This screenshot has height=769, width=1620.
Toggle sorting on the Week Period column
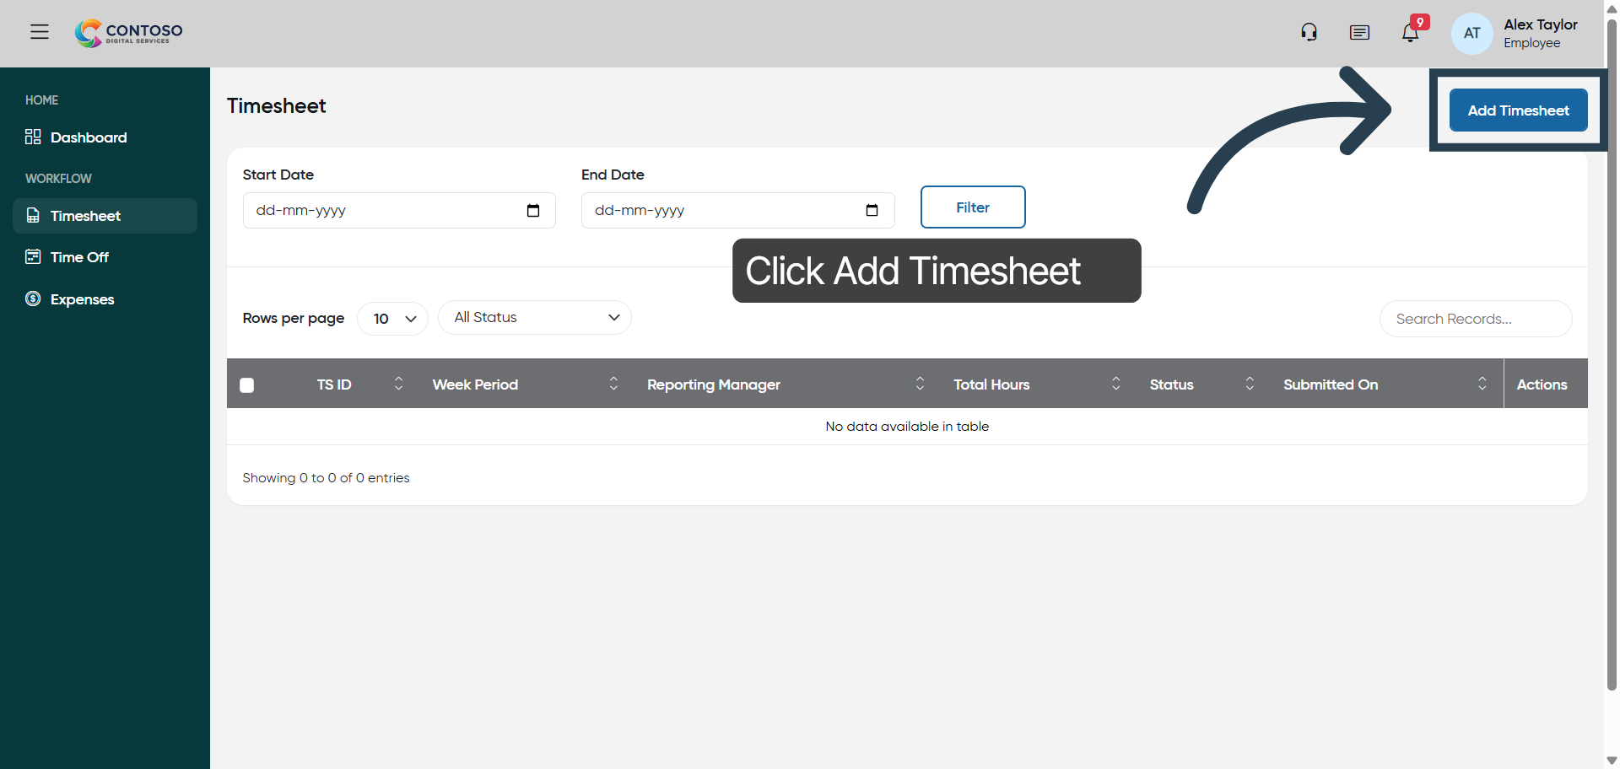(614, 384)
